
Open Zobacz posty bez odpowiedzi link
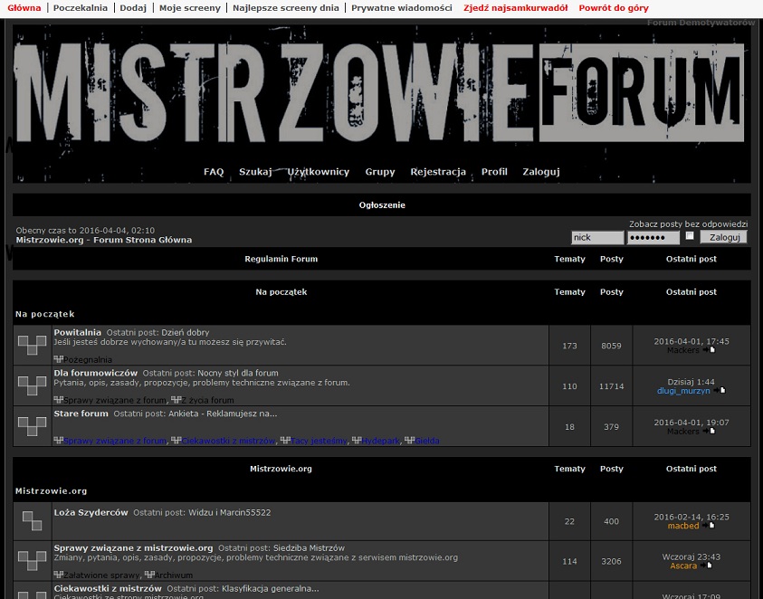688,224
